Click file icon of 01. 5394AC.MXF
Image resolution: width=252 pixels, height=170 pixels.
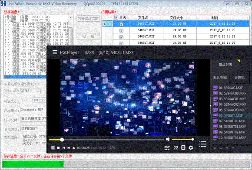point(216,88)
